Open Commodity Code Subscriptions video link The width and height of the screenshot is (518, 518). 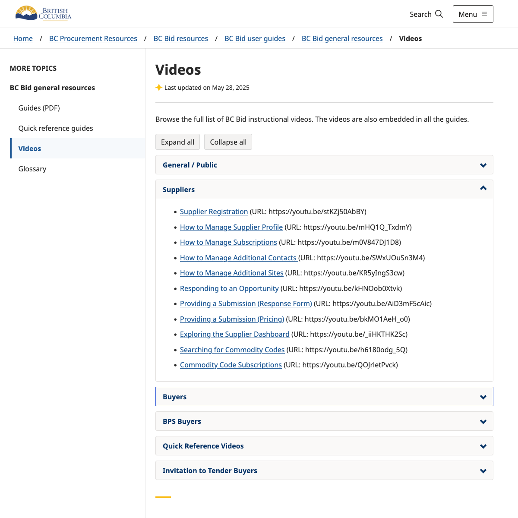(x=231, y=365)
